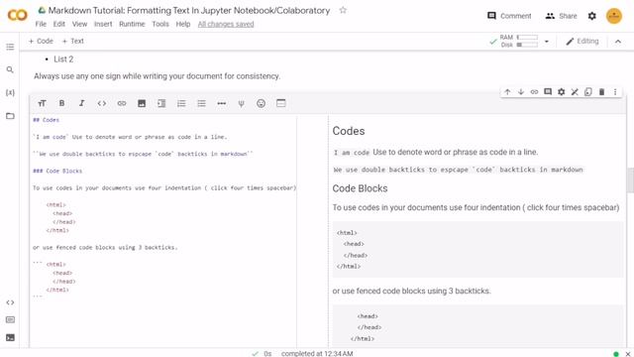Click the '## Codes' source line
The width and height of the screenshot is (634, 357).
pos(46,120)
